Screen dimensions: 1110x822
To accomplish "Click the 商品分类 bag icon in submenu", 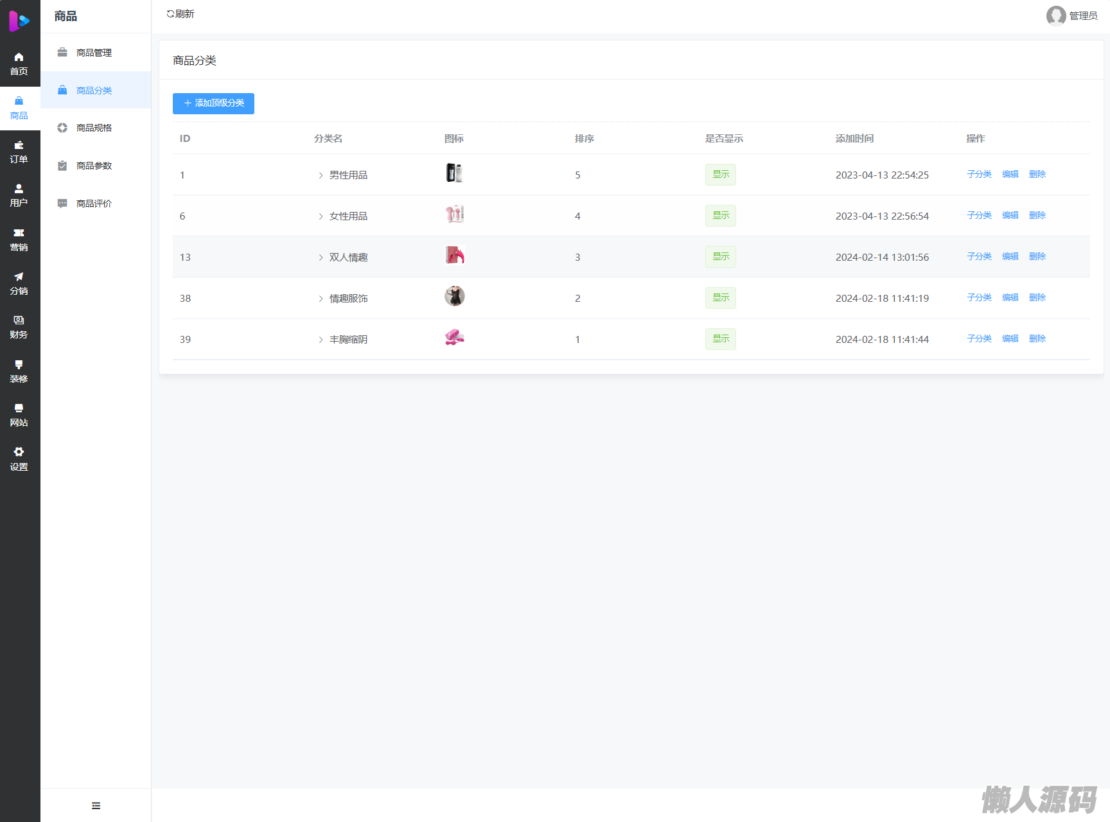I will pos(62,91).
